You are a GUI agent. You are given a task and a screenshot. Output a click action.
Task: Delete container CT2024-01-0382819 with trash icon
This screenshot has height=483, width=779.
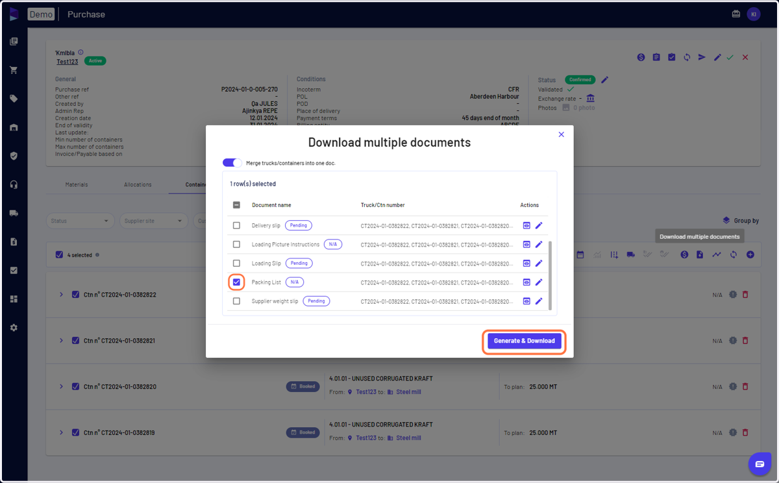tap(745, 432)
